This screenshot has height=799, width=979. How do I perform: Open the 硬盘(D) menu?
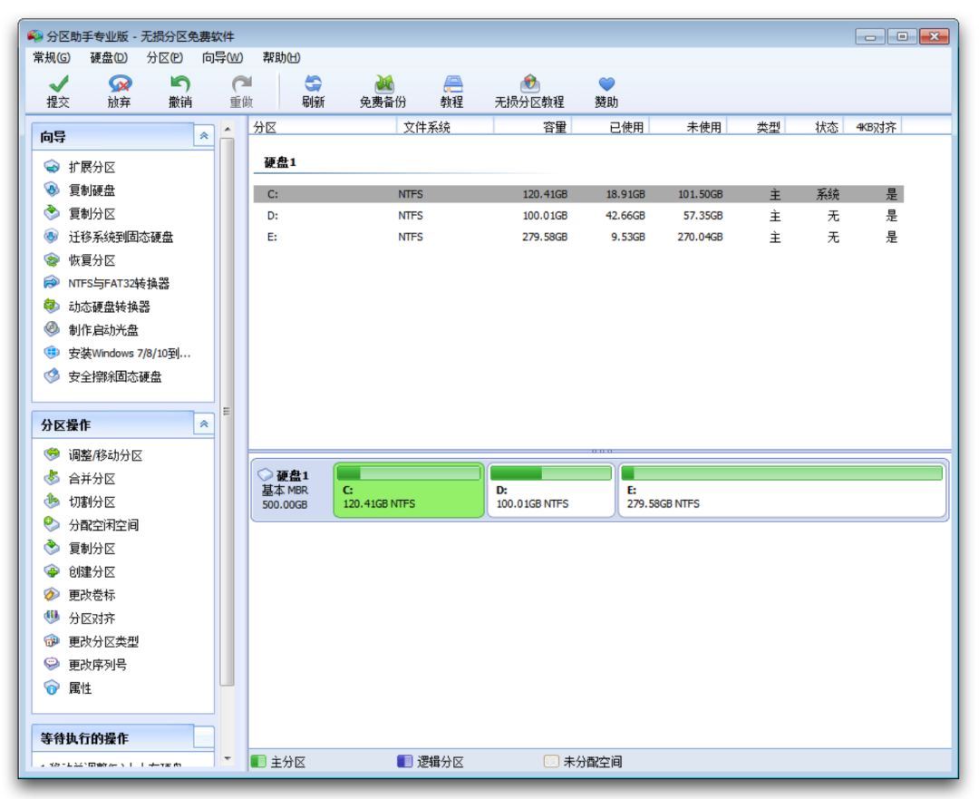(x=109, y=58)
